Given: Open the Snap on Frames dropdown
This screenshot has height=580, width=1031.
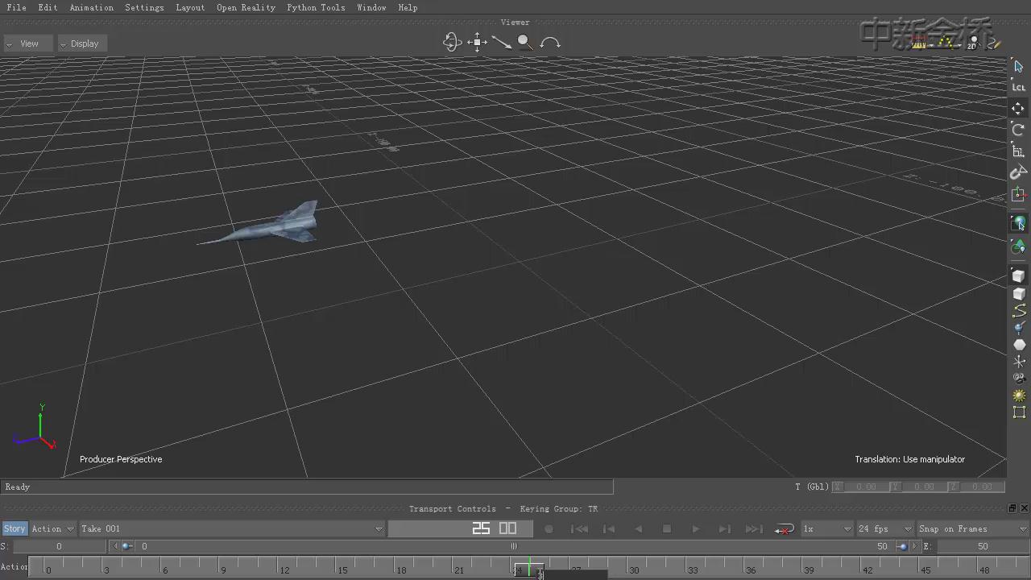Looking at the screenshot, I should coord(973,528).
